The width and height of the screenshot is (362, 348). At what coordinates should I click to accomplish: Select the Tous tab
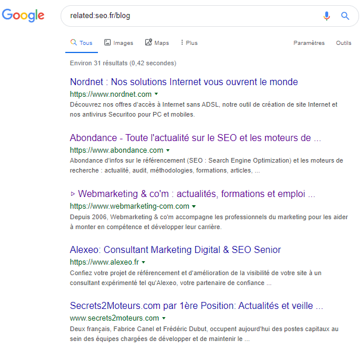pyautogui.click(x=81, y=43)
